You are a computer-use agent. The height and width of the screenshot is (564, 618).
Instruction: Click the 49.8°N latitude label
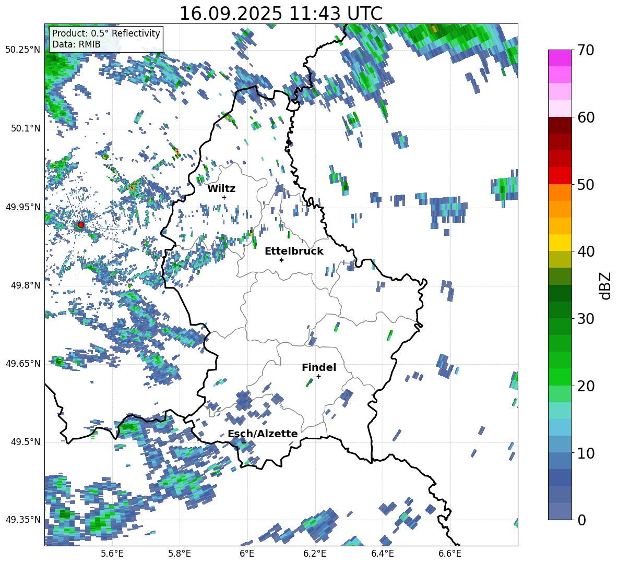(25, 285)
